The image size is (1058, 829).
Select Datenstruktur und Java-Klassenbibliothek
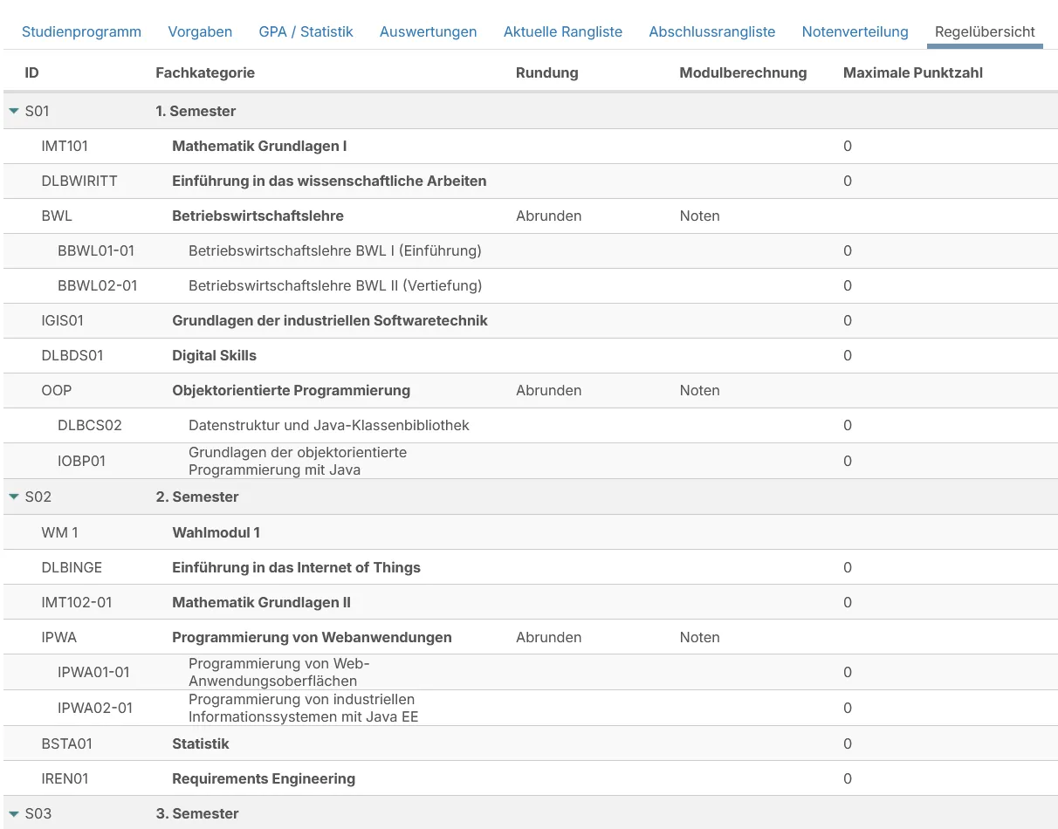[x=329, y=425]
